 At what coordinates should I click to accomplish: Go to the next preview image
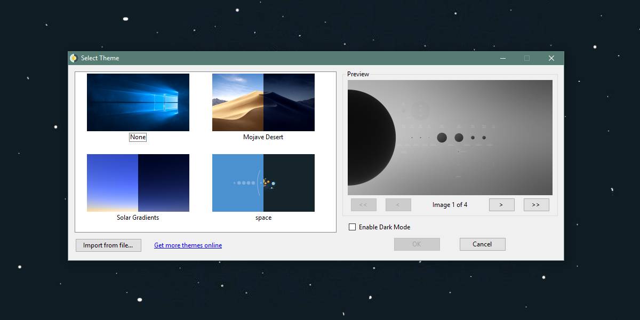click(501, 205)
